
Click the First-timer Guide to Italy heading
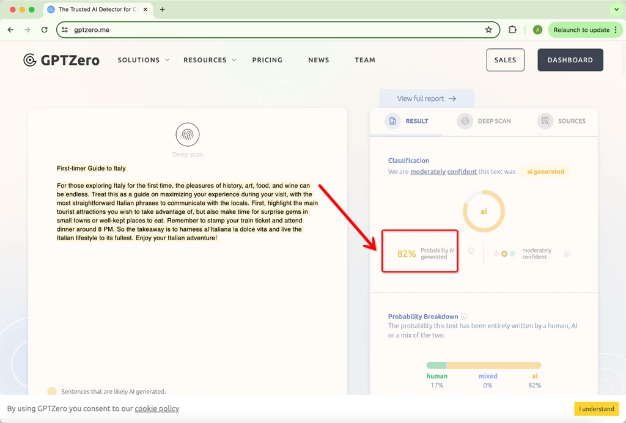pyautogui.click(x=92, y=168)
